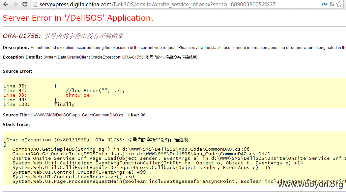
Task: Select the CommonDAO.cs source file path
Action: coord(76,115)
